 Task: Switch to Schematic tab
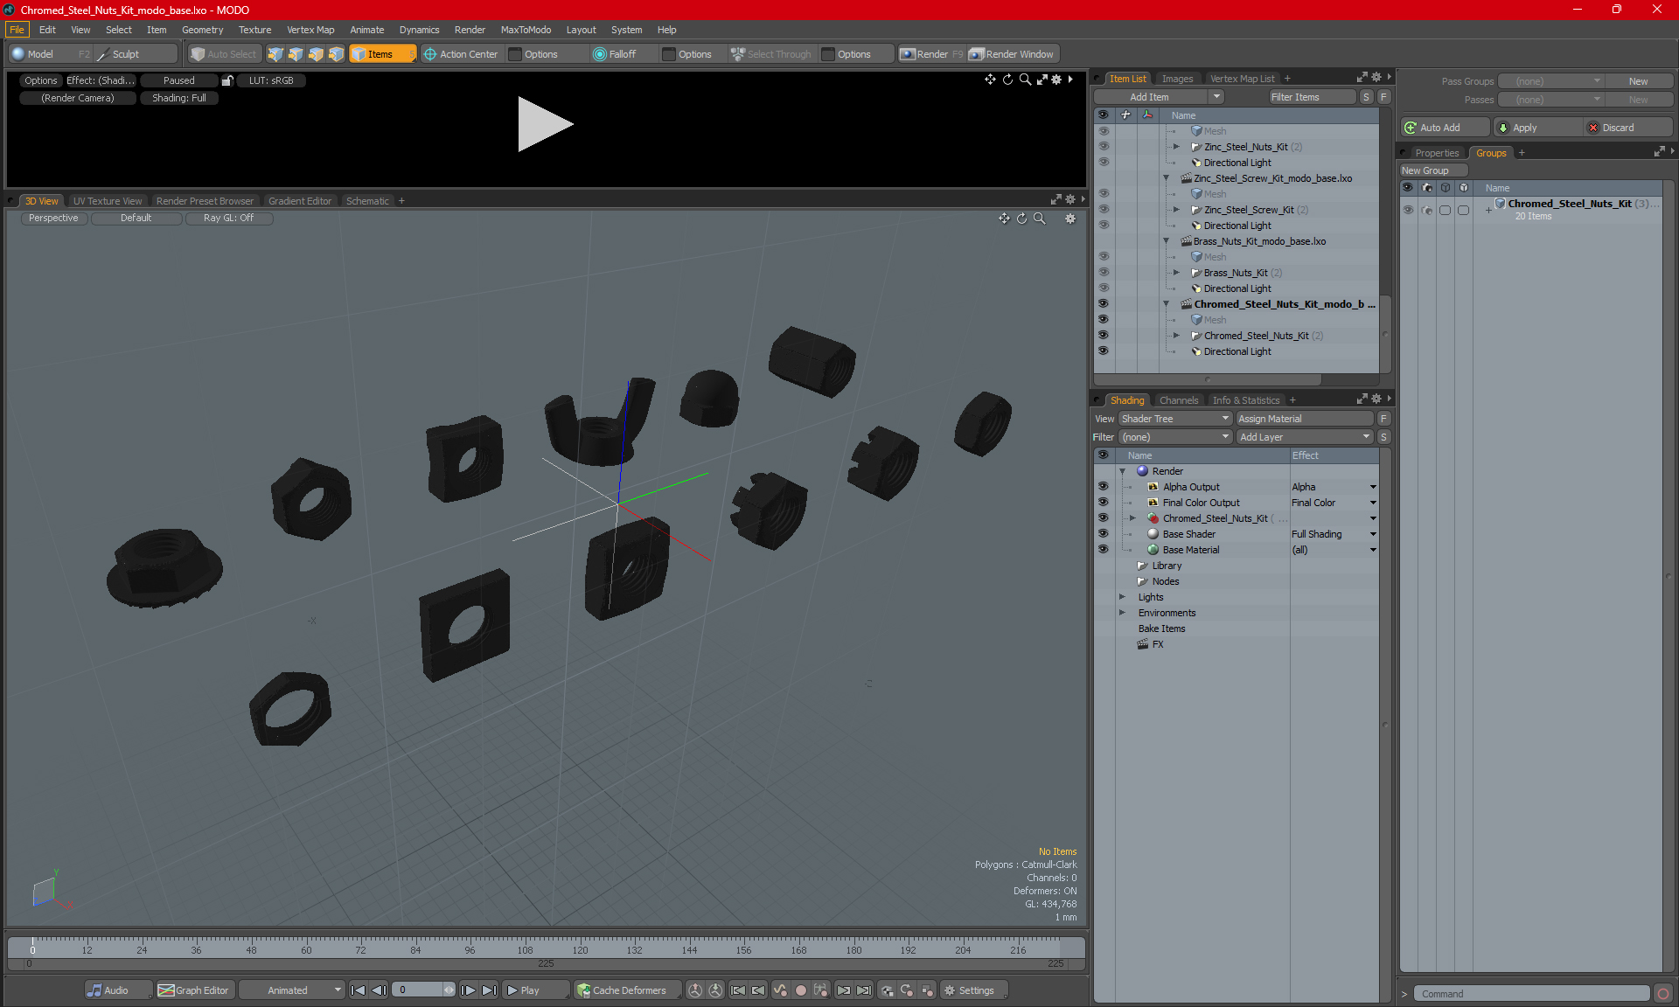click(x=366, y=201)
